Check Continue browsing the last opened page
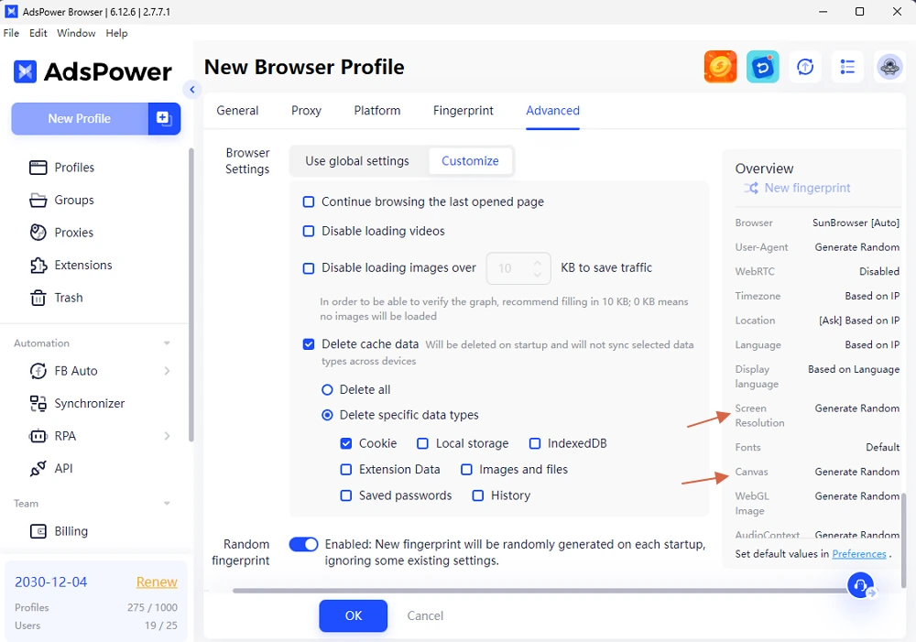Screen dimensions: 916x642 pyautogui.click(x=309, y=202)
